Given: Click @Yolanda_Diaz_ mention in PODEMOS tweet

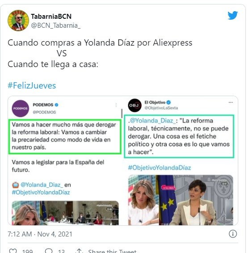Looking at the screenshot, I should [x=42, y=185].
